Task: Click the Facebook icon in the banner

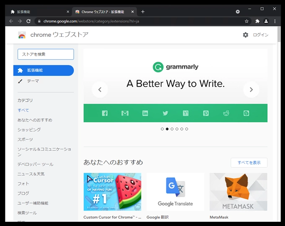Action: tap(105, 113)
